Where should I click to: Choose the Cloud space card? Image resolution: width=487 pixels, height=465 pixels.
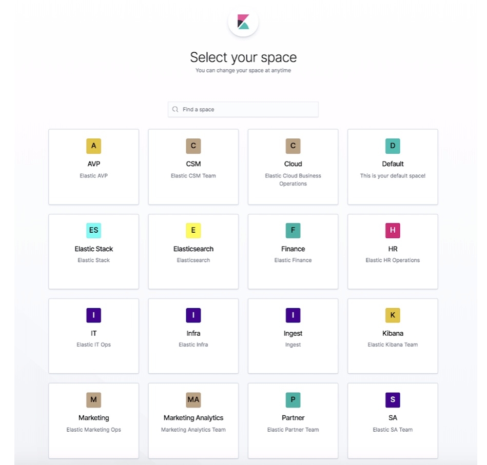pyautogui.click(x=293, y=167)
